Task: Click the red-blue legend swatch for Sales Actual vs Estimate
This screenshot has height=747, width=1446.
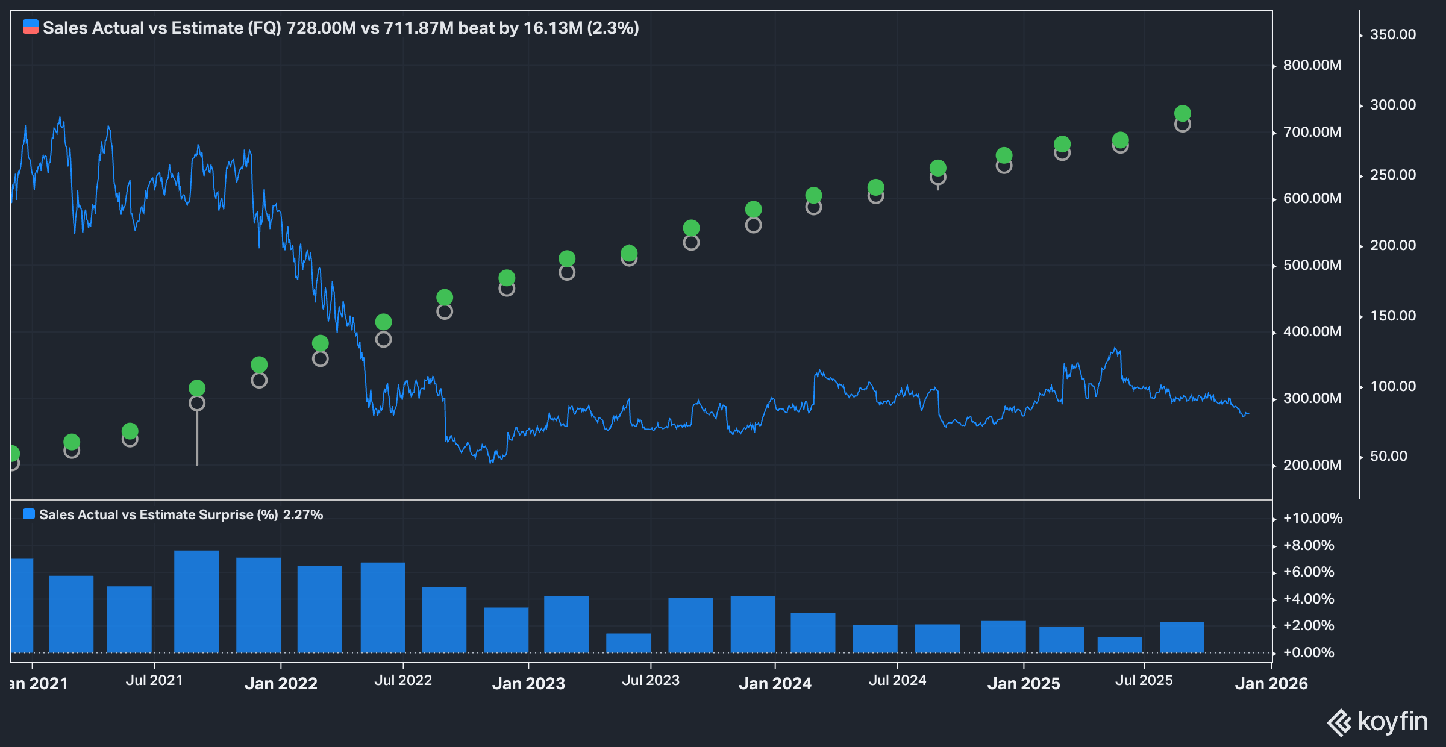Action: click(x=30, y=27)
